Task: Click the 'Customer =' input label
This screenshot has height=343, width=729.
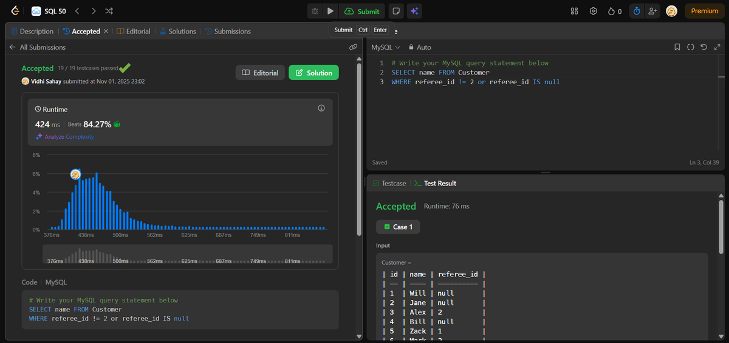Action: pyautogui.click(x=397, y=262)
